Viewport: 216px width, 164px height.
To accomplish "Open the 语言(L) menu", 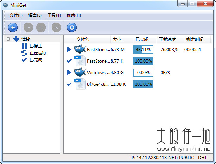I will [35, 15].
